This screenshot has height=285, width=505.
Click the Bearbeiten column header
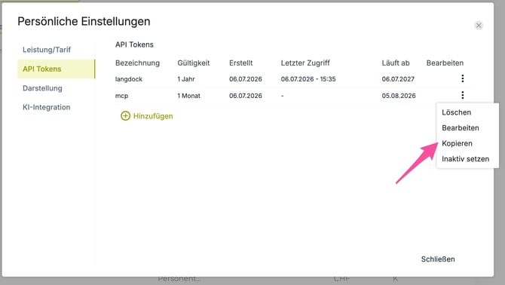coord(445,63)
